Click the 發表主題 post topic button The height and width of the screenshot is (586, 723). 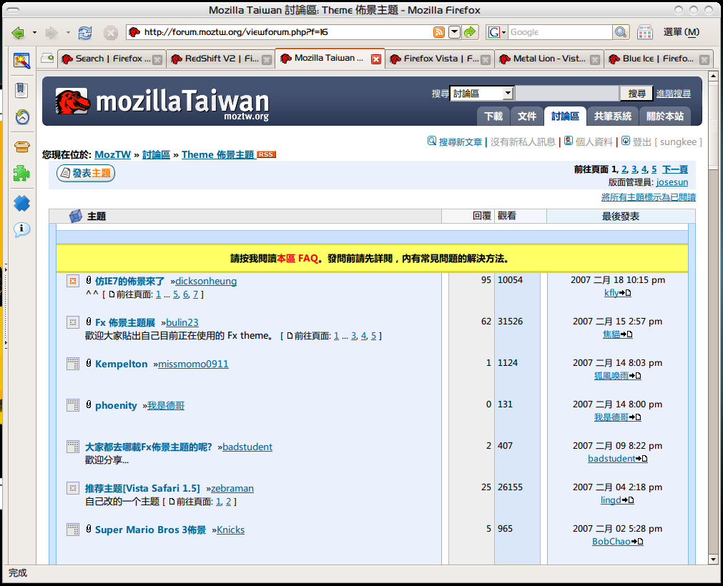click(86, 173)
